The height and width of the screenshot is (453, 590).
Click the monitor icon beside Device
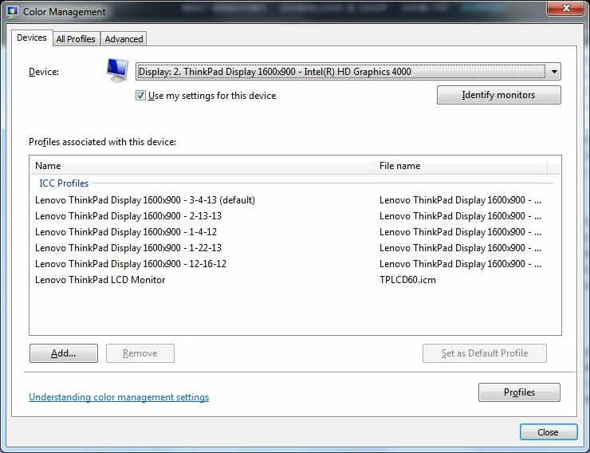(x=117, y=70)
